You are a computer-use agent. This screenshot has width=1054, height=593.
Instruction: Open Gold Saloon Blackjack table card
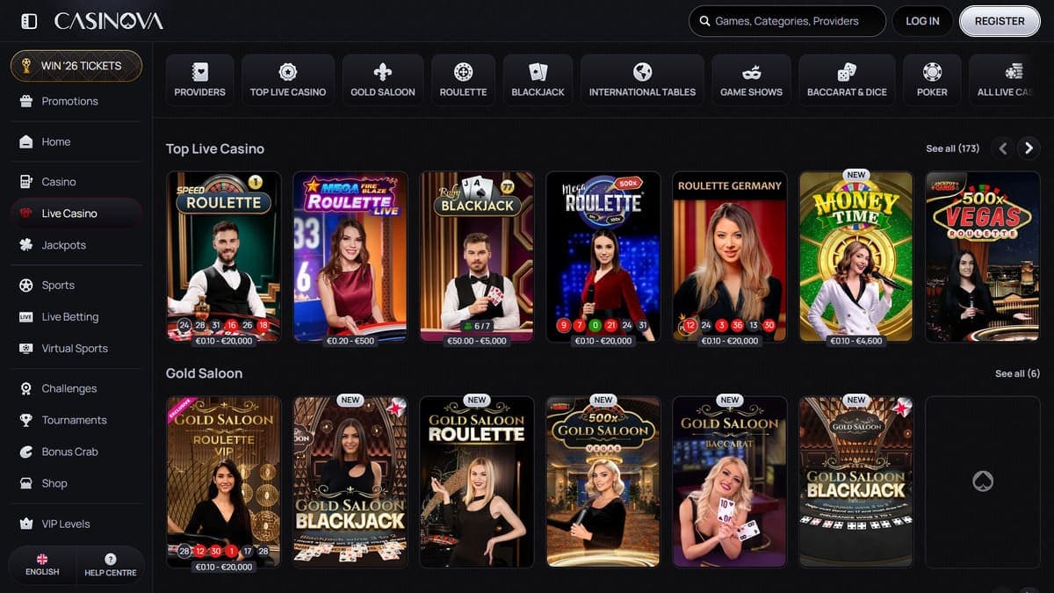click(856, 481)
